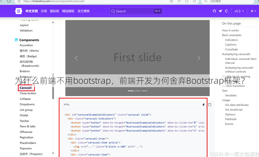
Task: Open 进度条 (Progress) sidebar link
Action: 31,154
